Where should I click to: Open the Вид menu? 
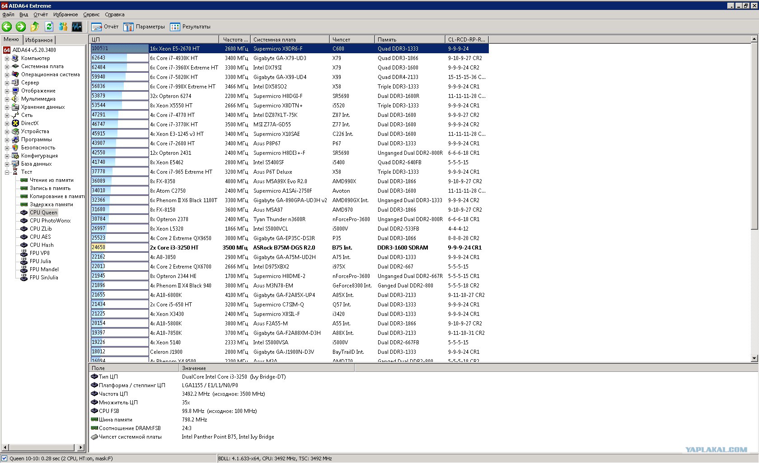tap(23, 14)
